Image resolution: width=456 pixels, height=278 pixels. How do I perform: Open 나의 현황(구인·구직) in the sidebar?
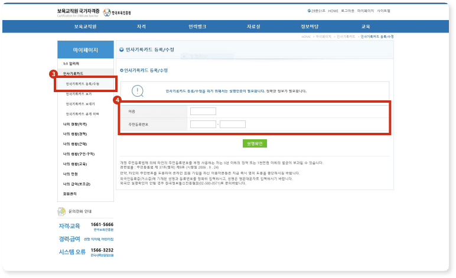(x=79, y=154)
